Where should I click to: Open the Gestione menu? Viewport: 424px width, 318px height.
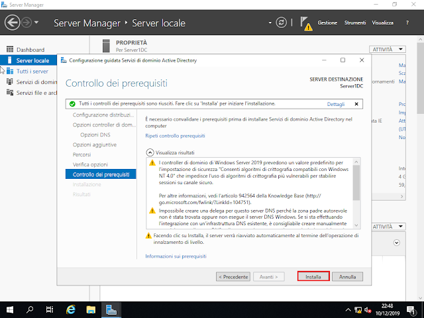pyautogui.click(x=327, y=23)
